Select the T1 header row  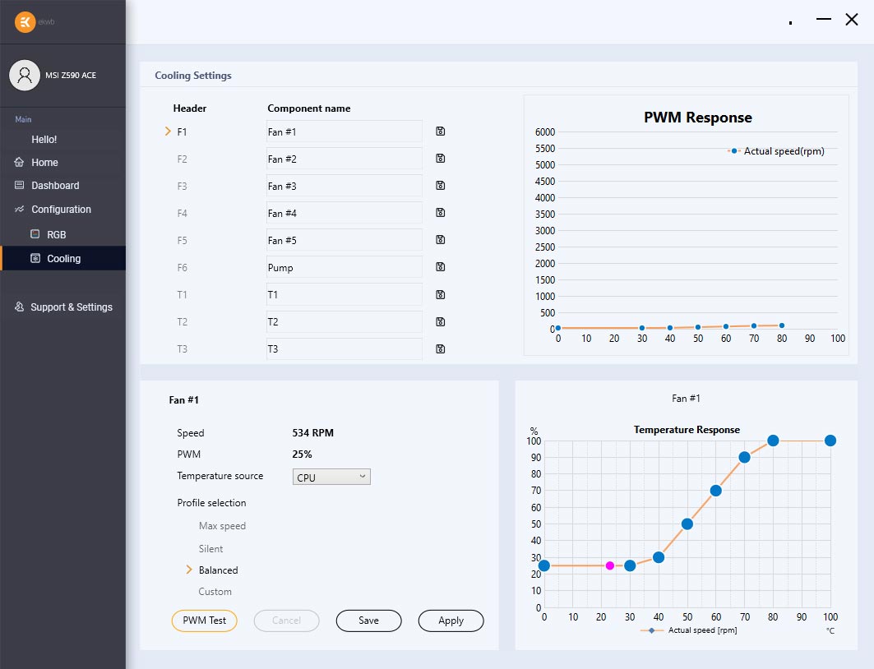click(182, 295)
